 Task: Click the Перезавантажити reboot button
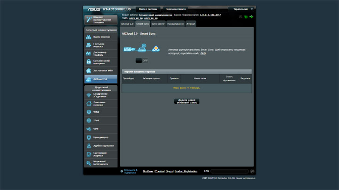point(176,9)
